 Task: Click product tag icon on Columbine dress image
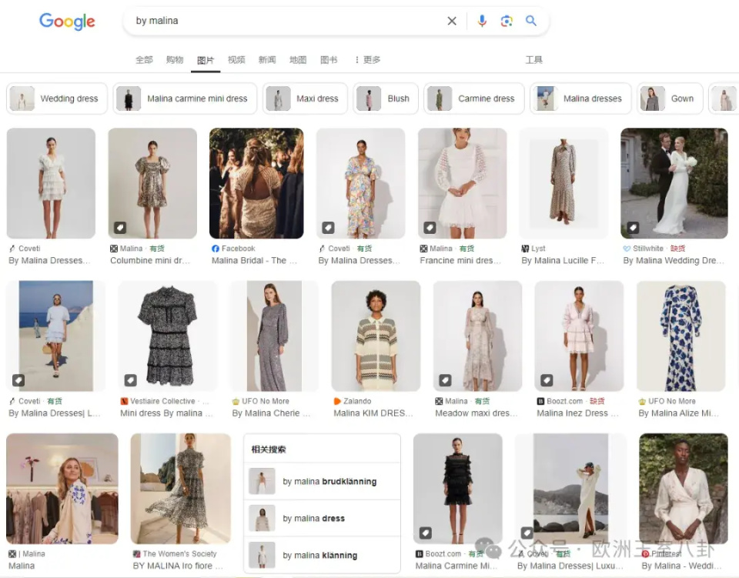120,228
